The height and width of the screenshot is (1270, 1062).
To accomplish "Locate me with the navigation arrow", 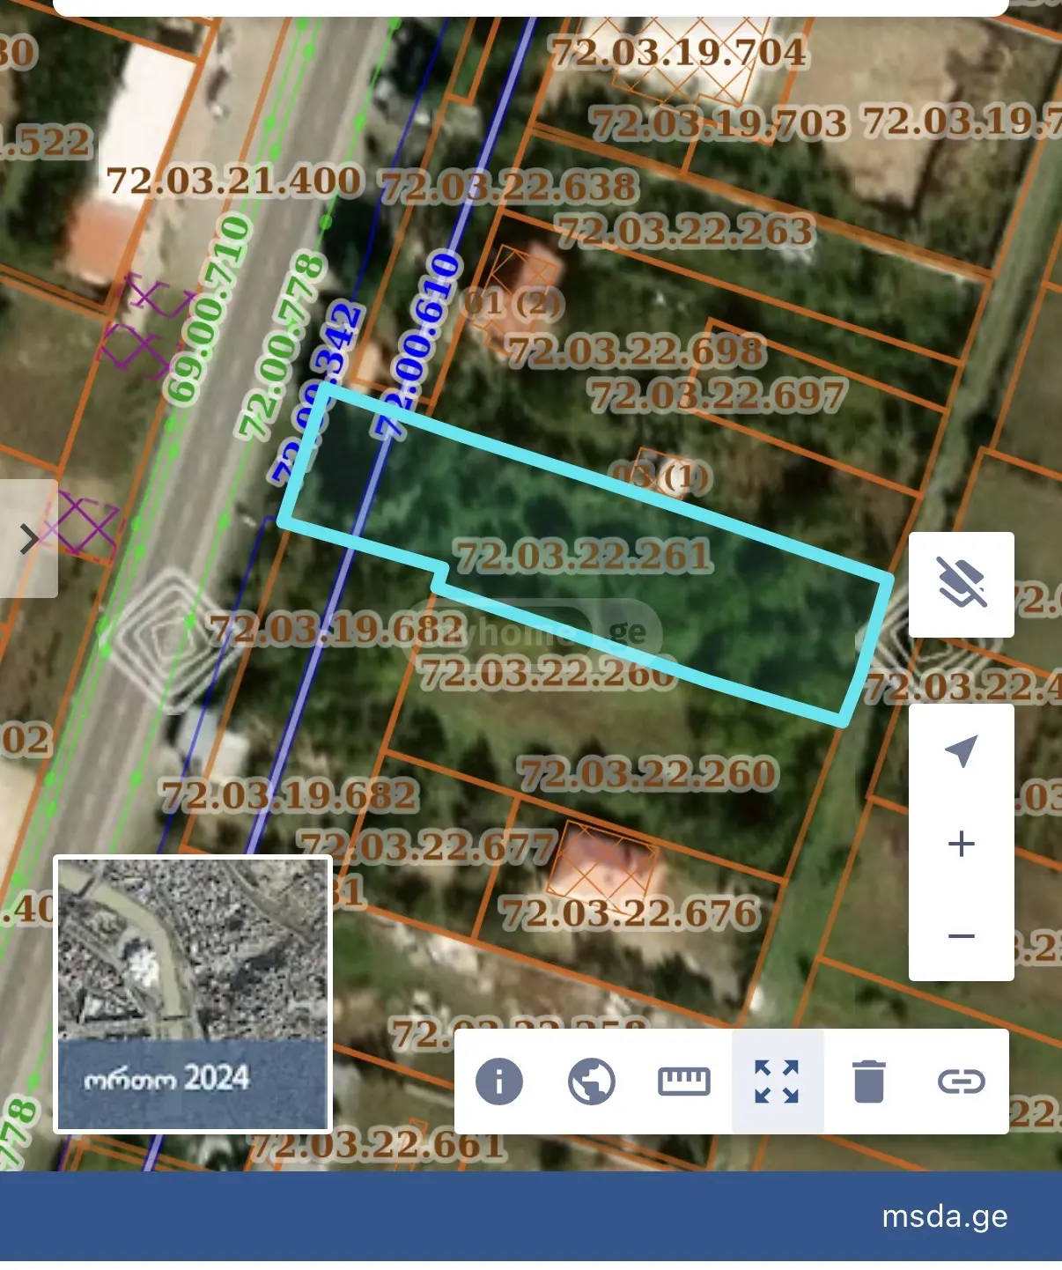I will tap(962, 751).
